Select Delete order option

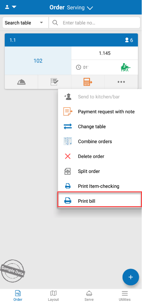tap(100, 156)
